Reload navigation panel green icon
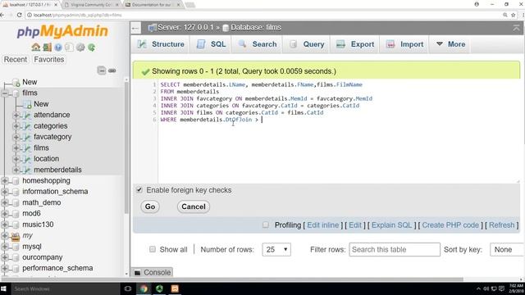Viewport: 525px width, 295px height. coord(91,48)
